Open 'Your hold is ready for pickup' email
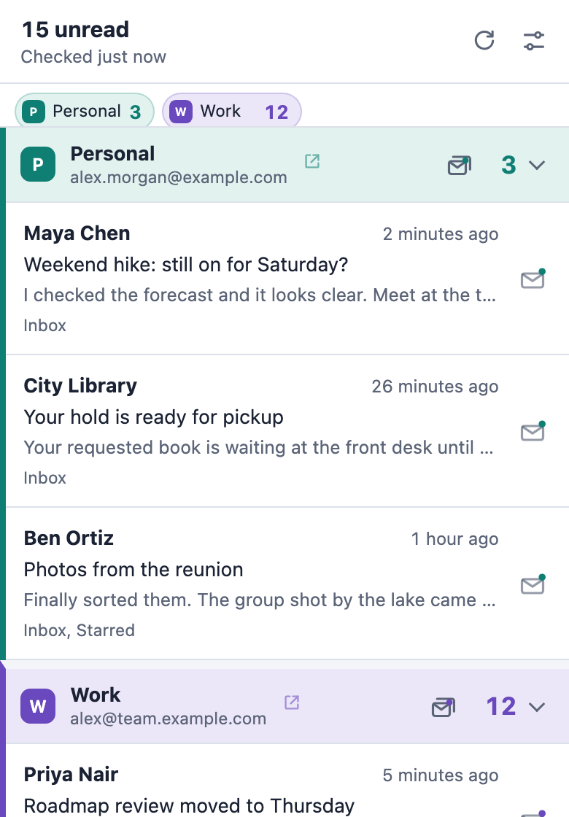569x817 pixels. coord(154,417)
